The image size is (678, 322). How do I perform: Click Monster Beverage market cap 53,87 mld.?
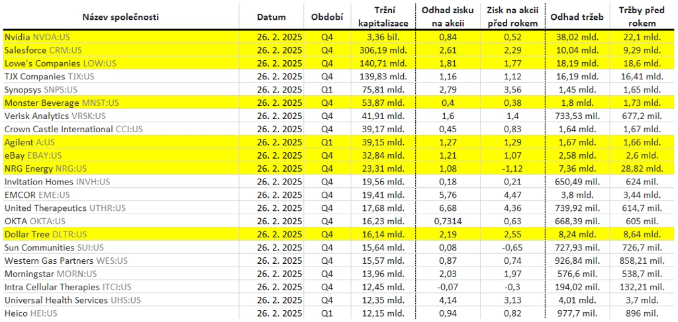click(383, 102)
